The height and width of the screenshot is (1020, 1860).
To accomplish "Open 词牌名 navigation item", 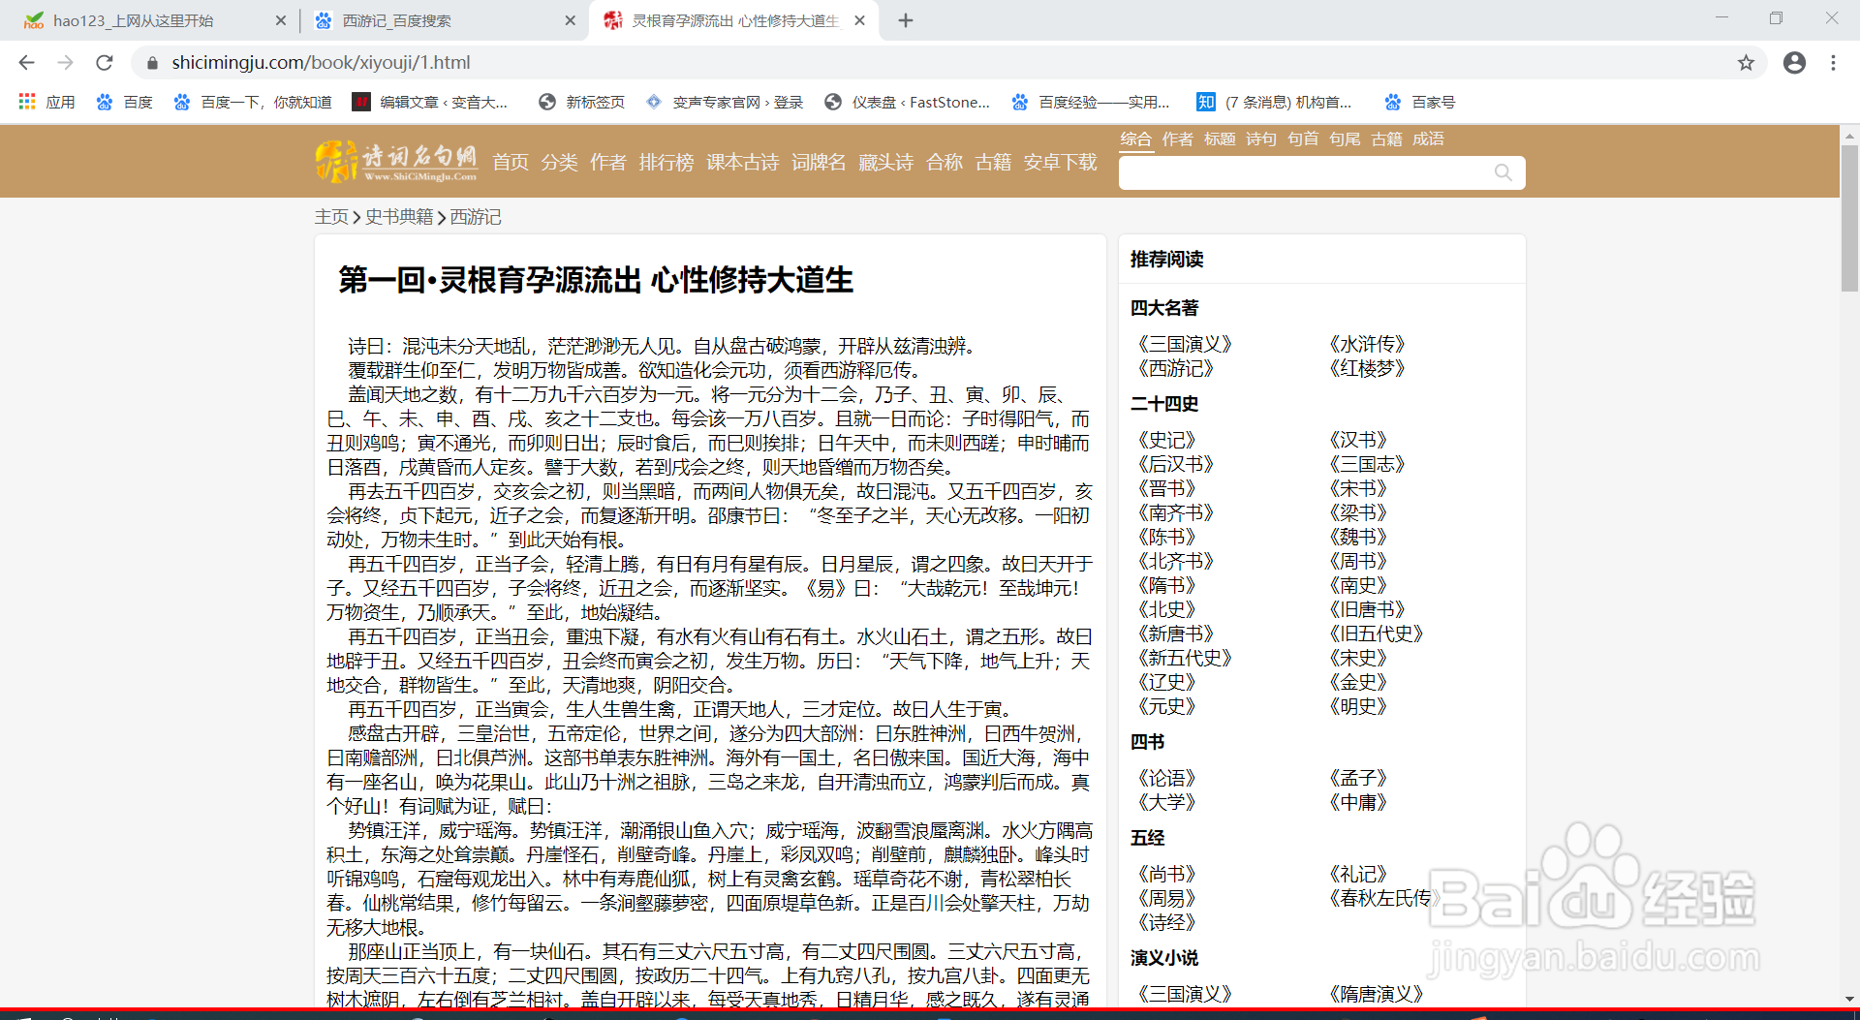I will pos(819,162).
